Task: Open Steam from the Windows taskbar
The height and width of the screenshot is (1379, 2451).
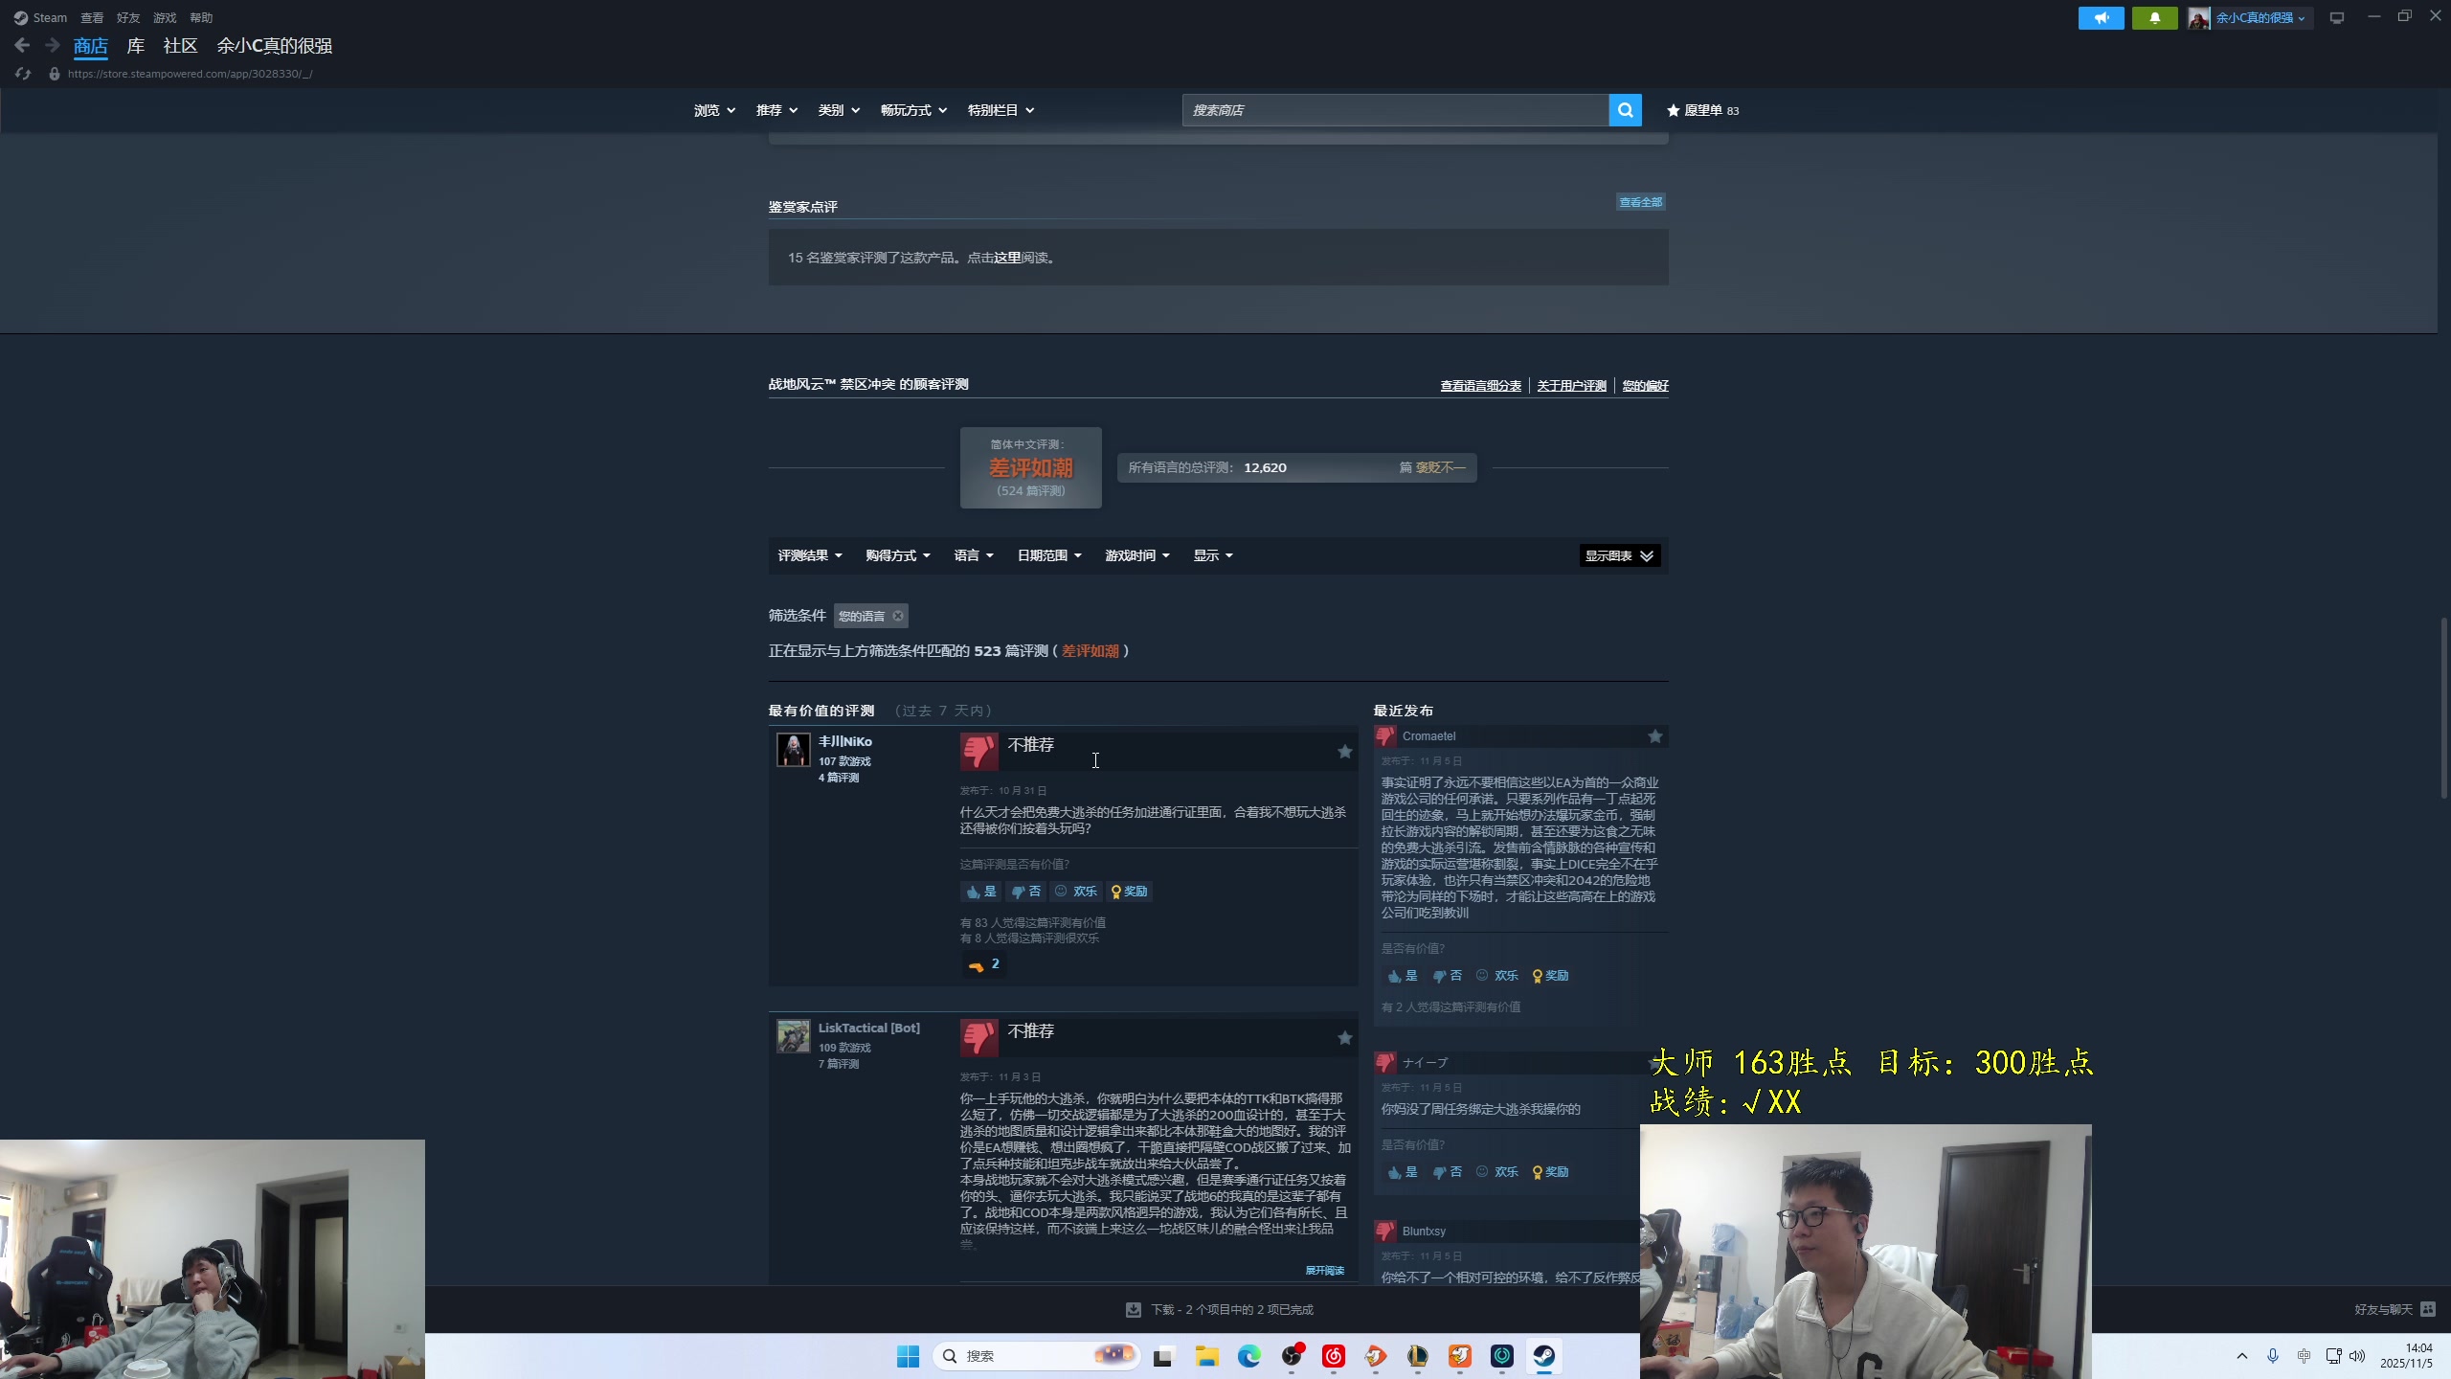Action: click(1543, 1356)
